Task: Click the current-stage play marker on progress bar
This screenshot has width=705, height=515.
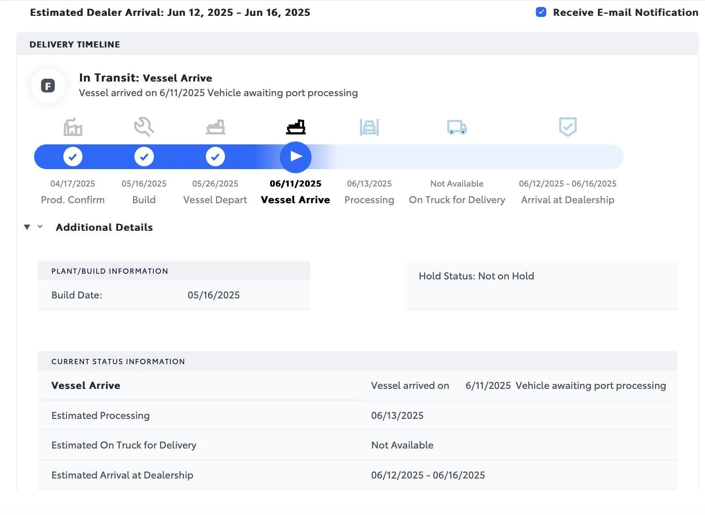Action: pos(296,157)
